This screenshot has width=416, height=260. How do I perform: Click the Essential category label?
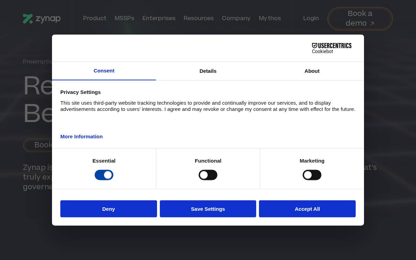coord(104,161)
